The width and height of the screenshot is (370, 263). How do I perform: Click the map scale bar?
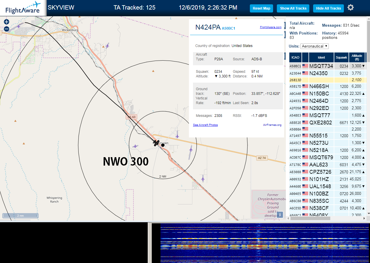20,215
